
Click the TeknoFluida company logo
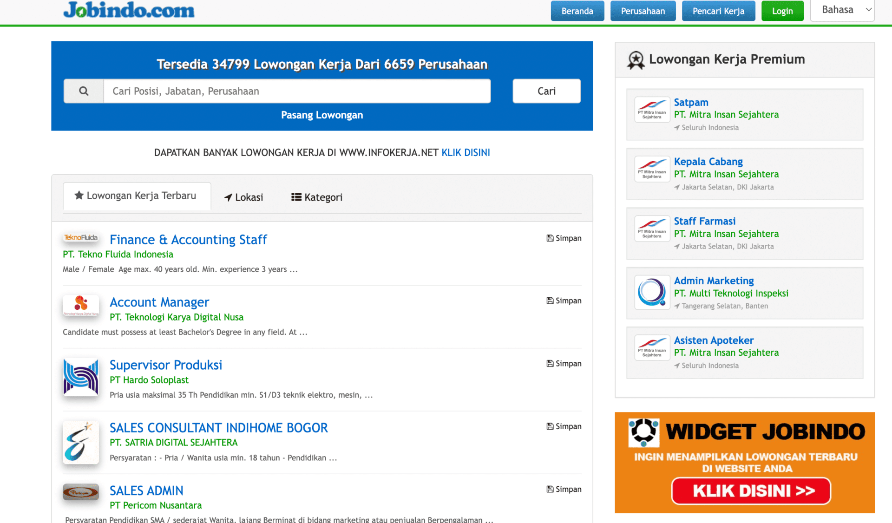click(80, 238)
